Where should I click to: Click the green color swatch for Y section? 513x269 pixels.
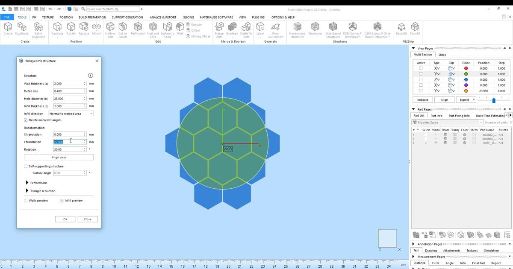(x=466, y=74)
